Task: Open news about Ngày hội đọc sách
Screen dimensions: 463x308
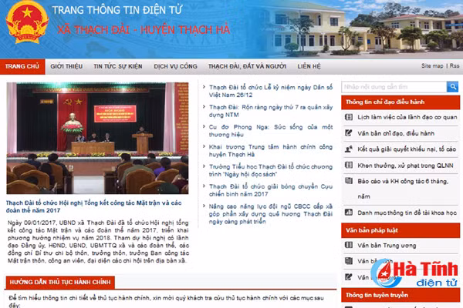Action: pyautogui.click(x=271, y=170)
